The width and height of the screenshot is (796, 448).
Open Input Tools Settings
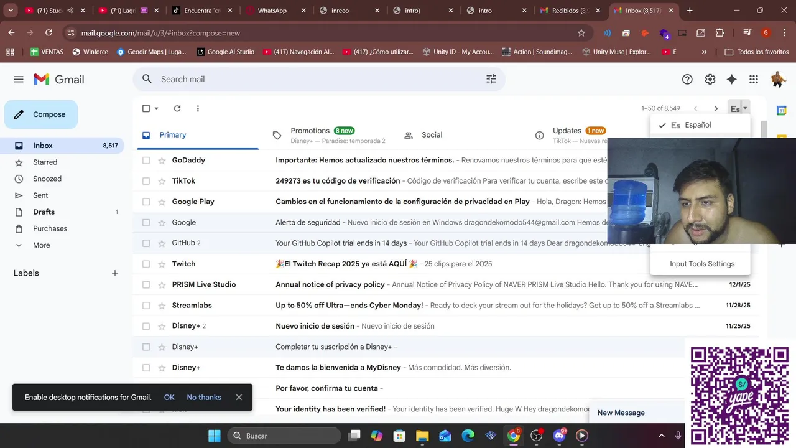[x=702, y=264]
